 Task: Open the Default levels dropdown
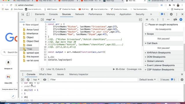pos(147,80)
